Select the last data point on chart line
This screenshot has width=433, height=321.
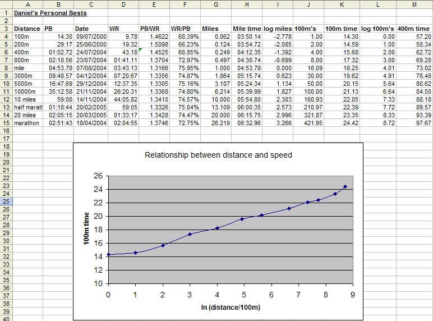[346, 186]
